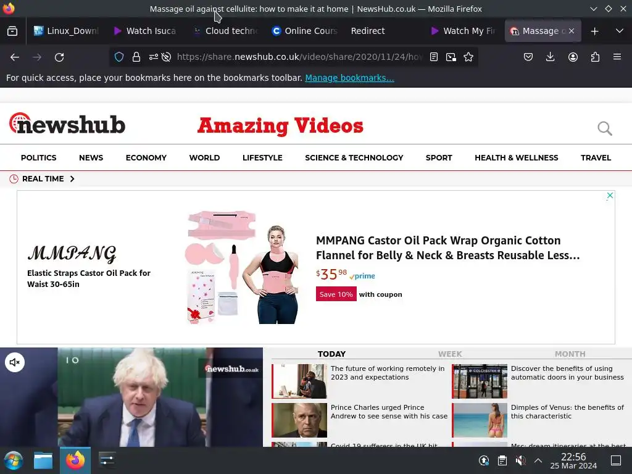
Task: Open the ECONOMY section
Action: (x=146, y=157)
